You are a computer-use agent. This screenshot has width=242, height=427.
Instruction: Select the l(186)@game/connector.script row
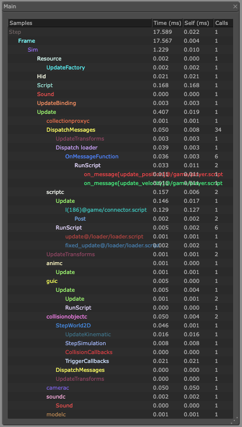pos(120,210)
